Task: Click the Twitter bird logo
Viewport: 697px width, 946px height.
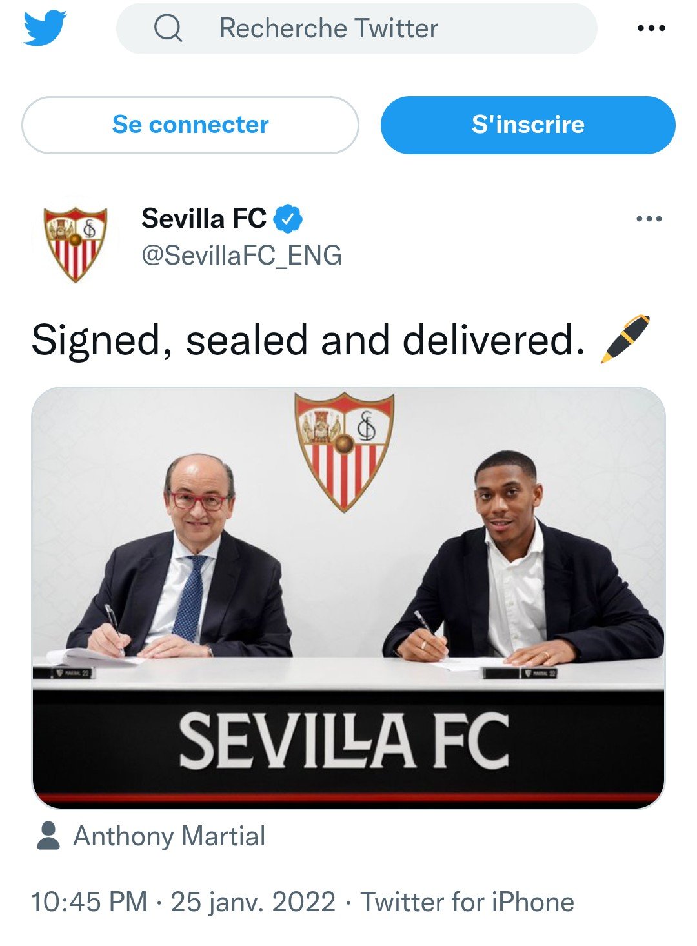Action: pos(45,28)
